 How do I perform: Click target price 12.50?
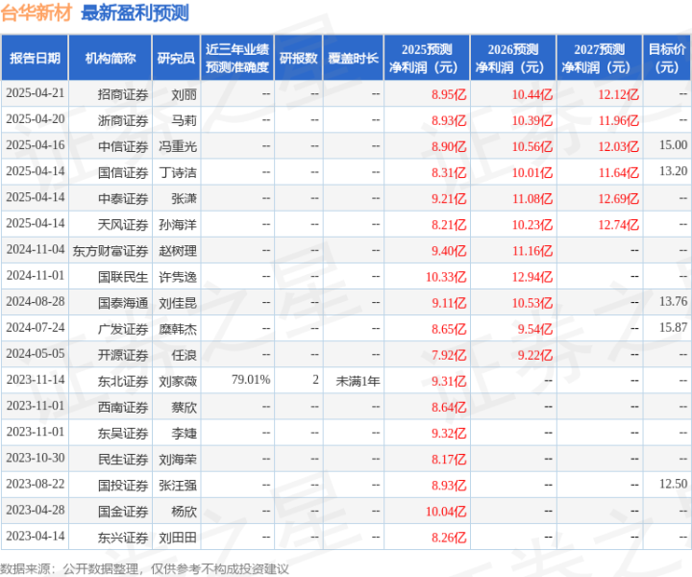[673, 484]
